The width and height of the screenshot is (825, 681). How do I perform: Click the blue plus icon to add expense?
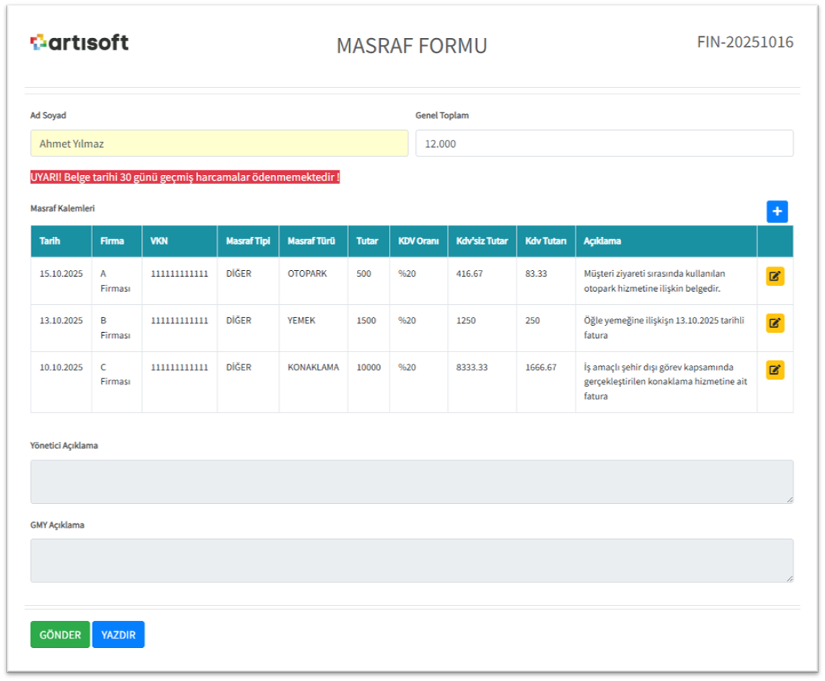pyautogui.click(x=777, y=211)
